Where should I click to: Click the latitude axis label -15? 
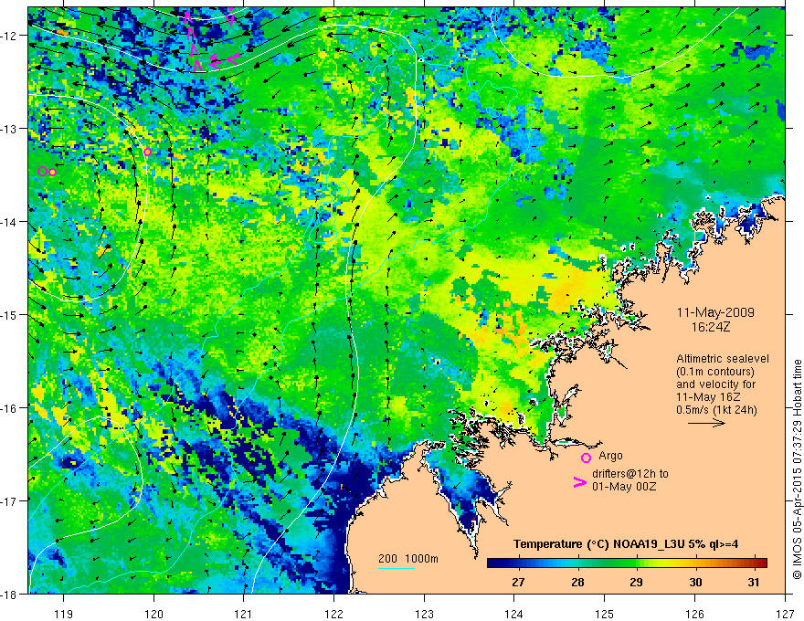10,314
